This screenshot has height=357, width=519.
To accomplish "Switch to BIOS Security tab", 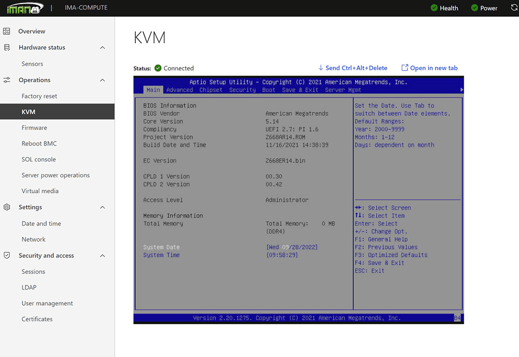I will click(242, 90).
